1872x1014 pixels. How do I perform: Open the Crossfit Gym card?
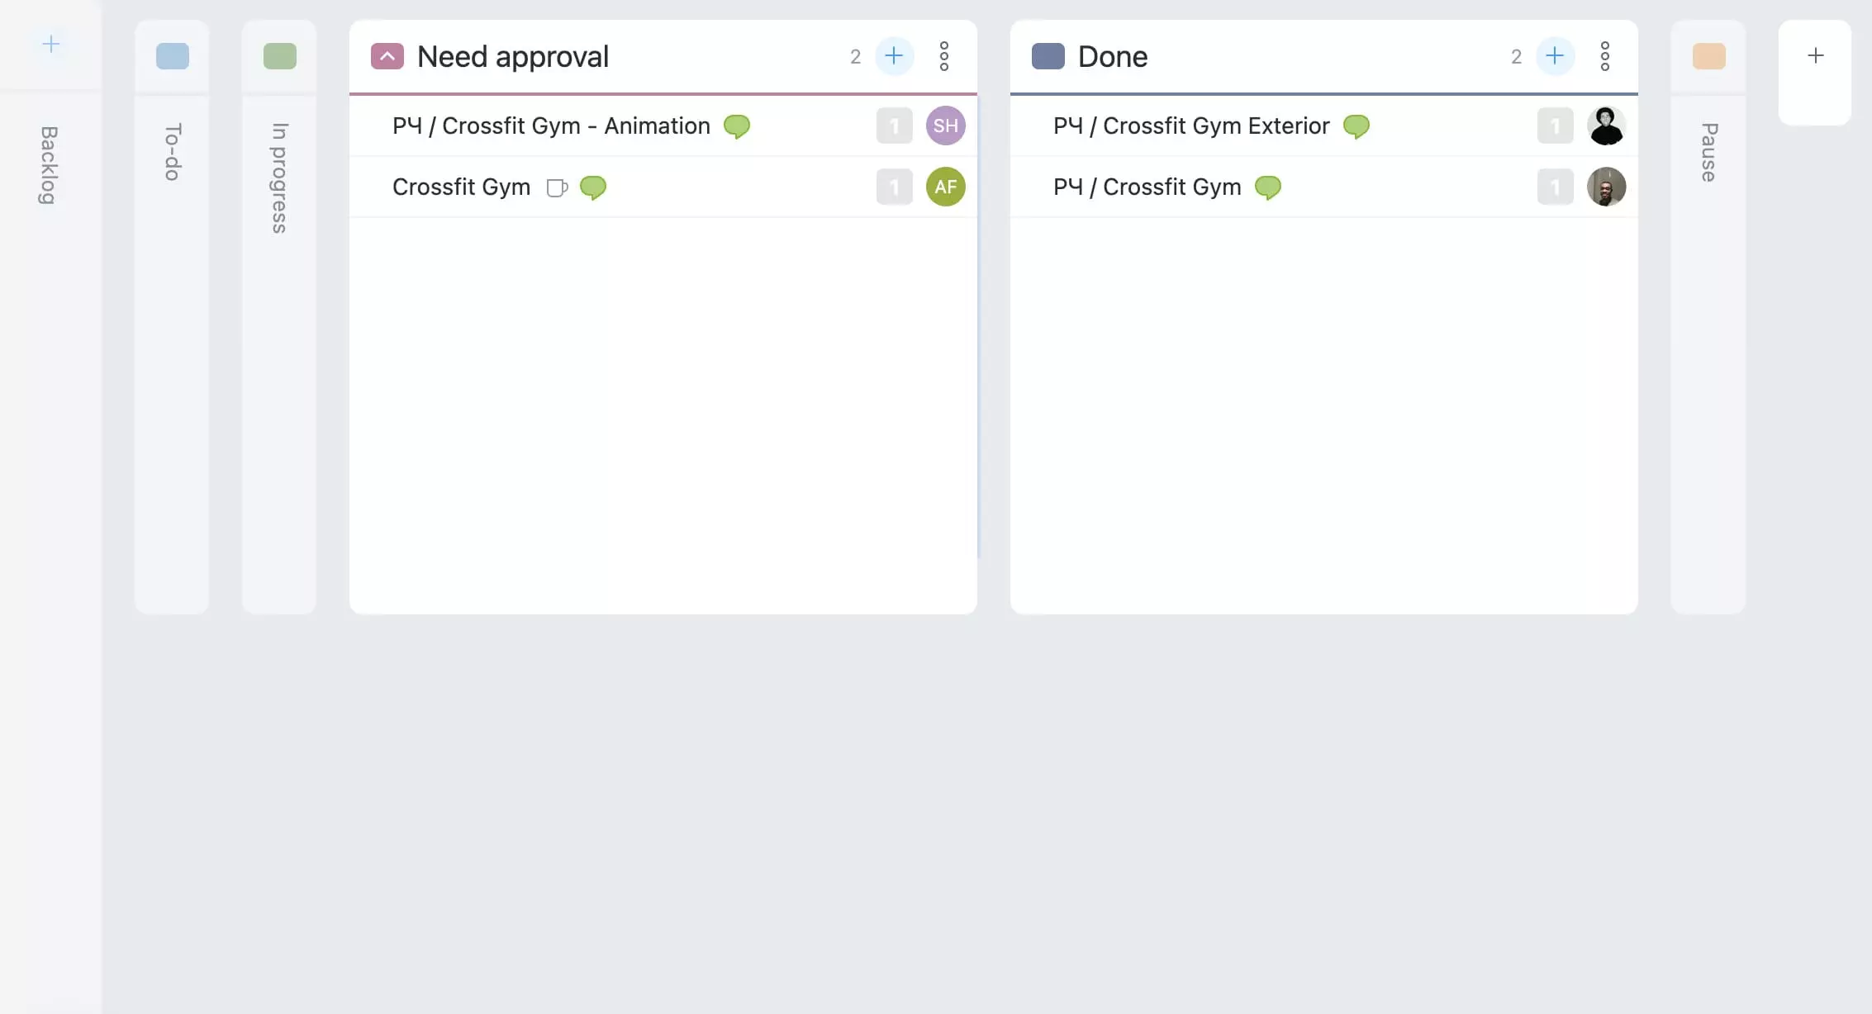[461, 187]
